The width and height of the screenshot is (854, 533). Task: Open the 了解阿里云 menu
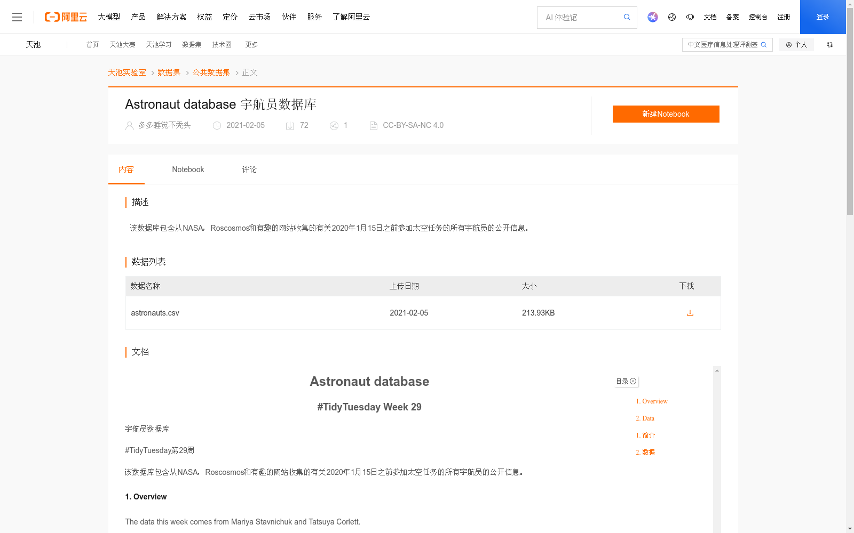tap(351, 17)
